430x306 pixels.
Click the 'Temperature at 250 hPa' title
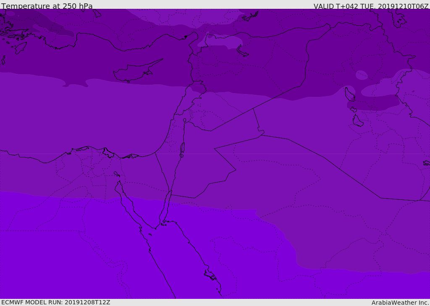click(47, 6)
